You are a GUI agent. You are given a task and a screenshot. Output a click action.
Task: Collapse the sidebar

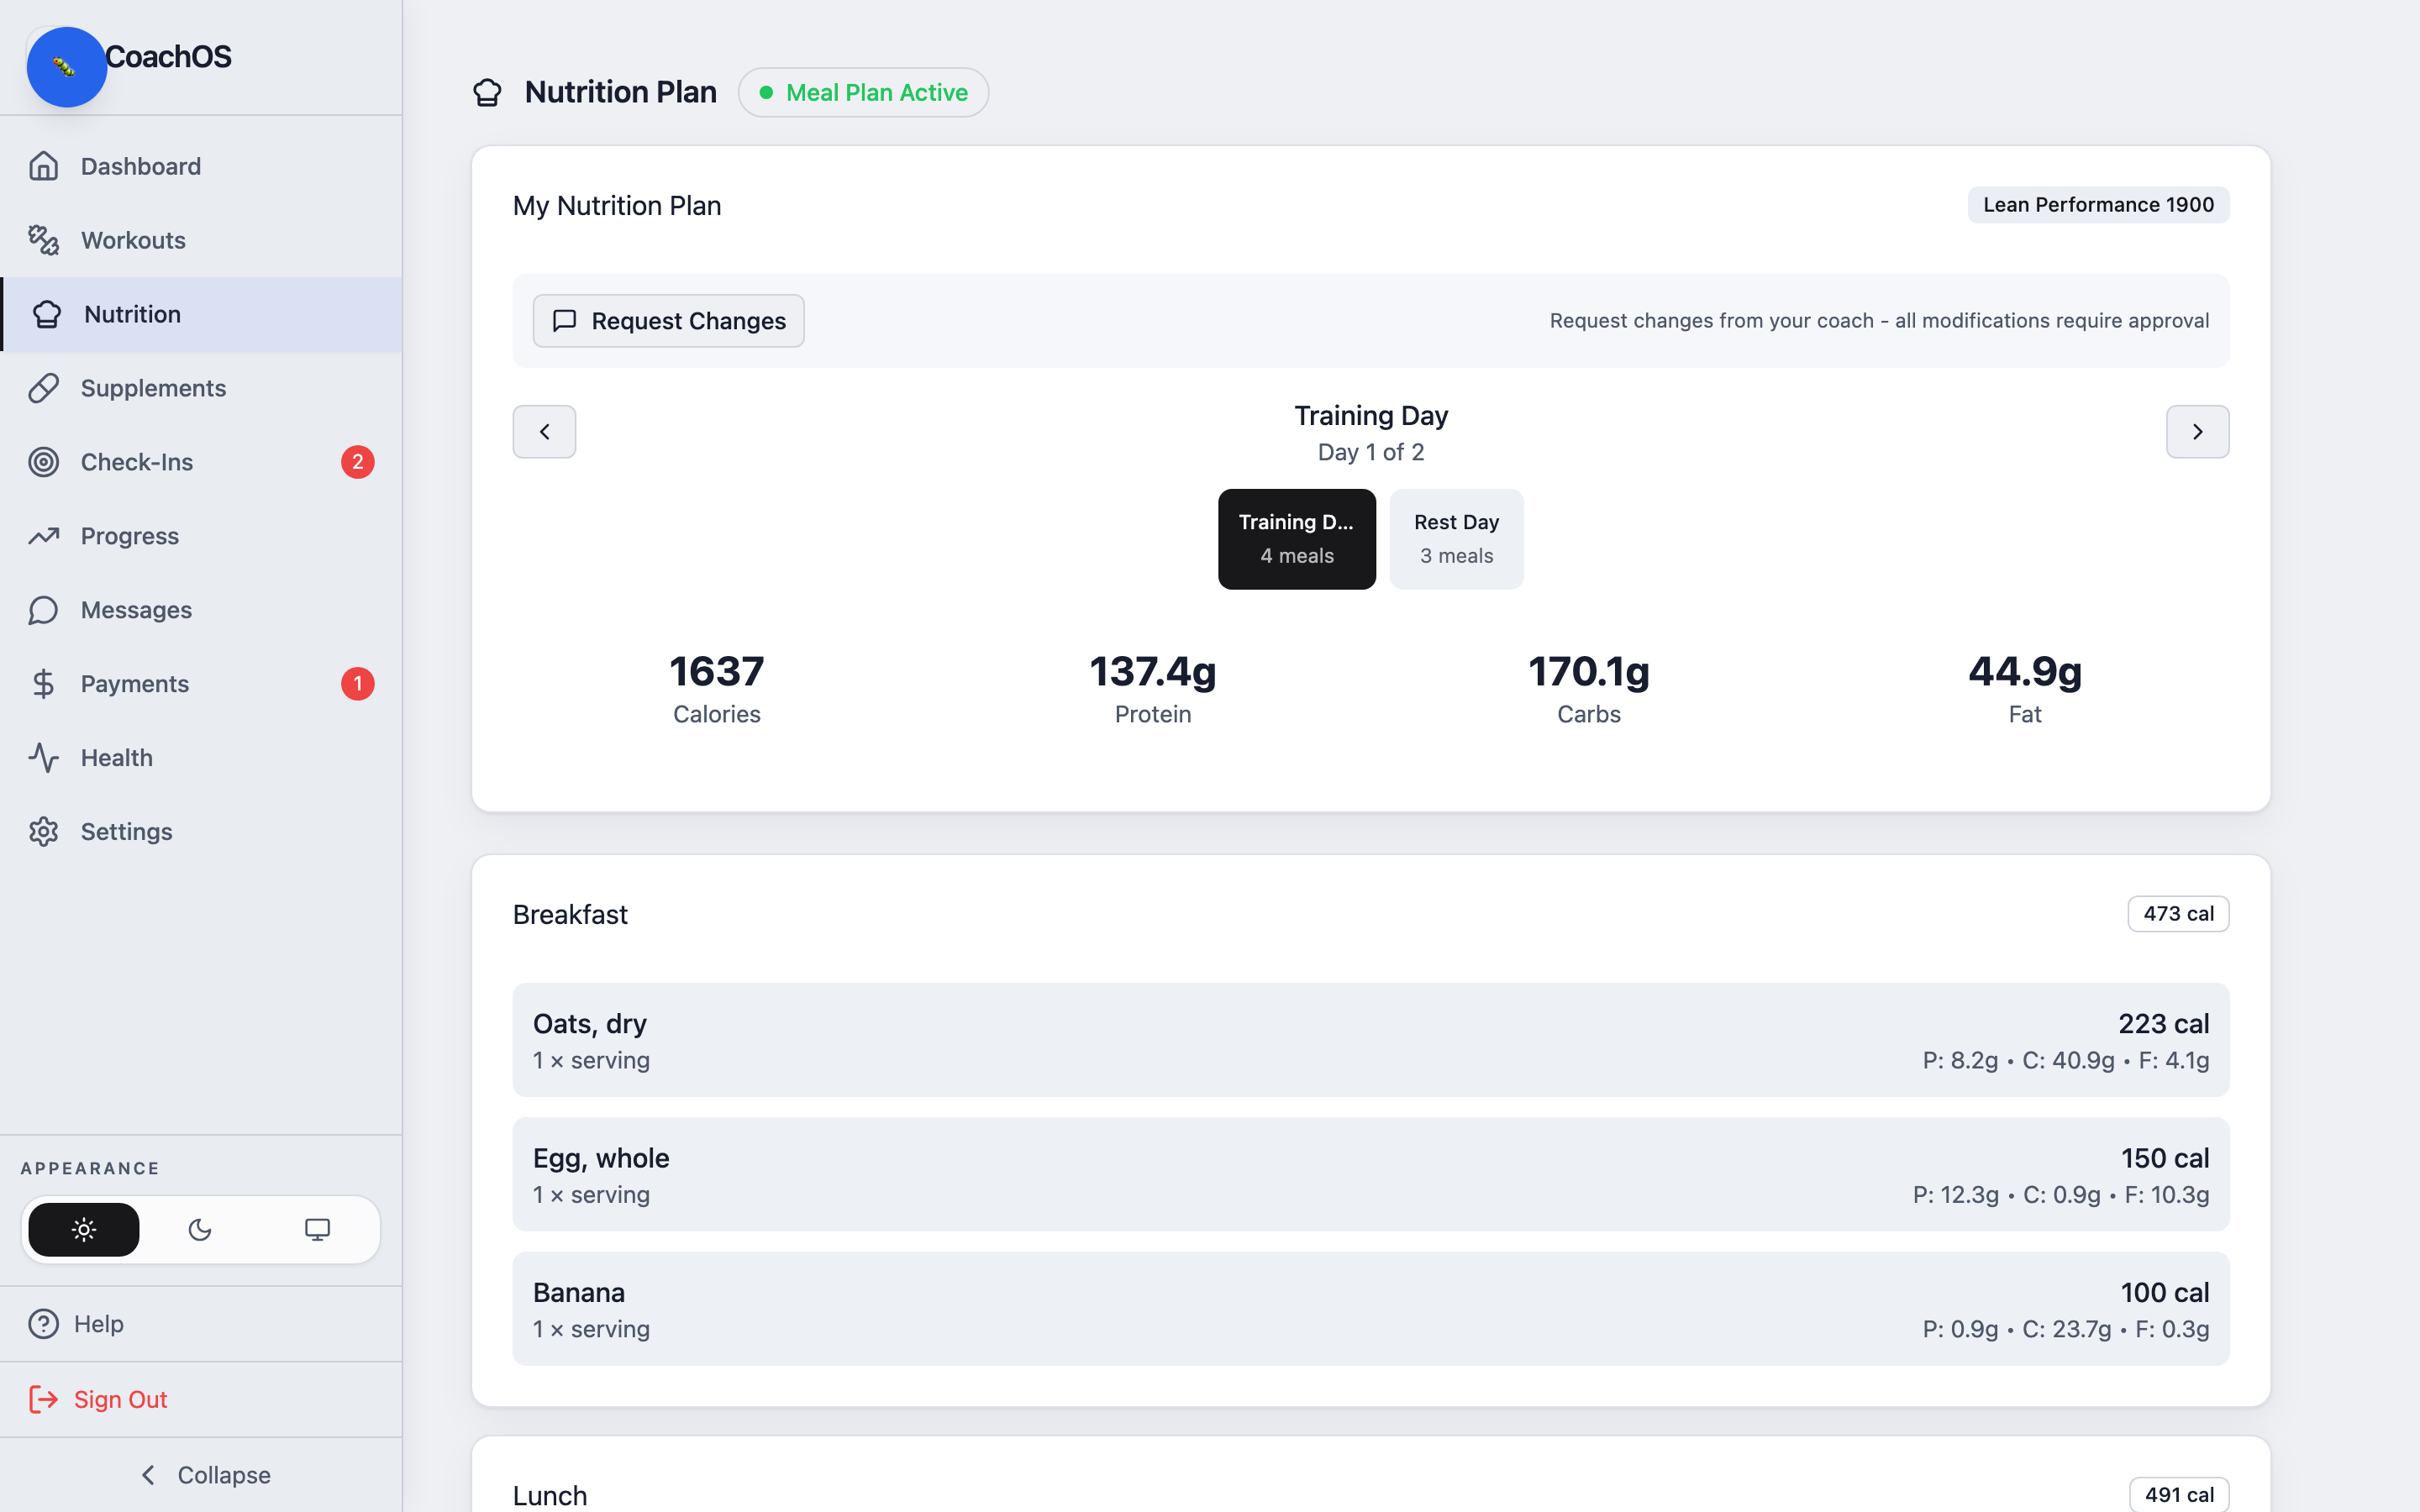pos(201,1475)
